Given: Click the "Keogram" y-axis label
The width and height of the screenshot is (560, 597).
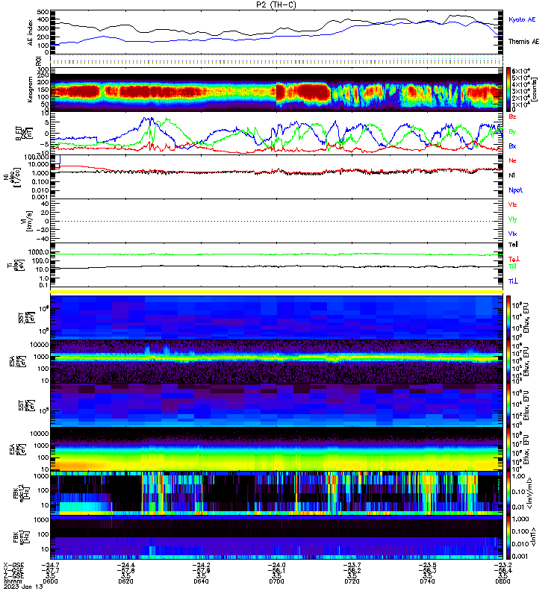Looking at the screenshot, I should pos(30,90).
